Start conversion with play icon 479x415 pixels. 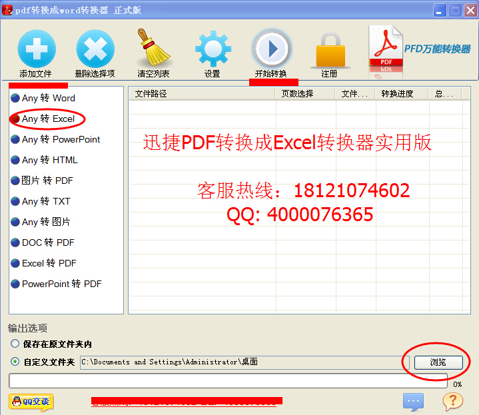271,49
